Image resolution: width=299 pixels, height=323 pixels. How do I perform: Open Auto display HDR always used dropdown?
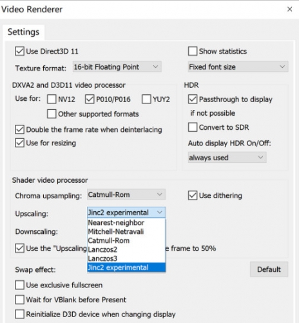click(227, 158)
